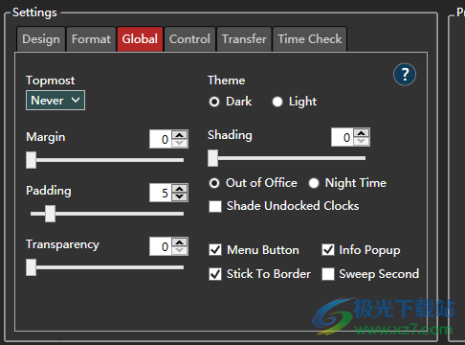Select the Light theme radio button
Viewport: 465px width, 345px height.
point(277,102)
